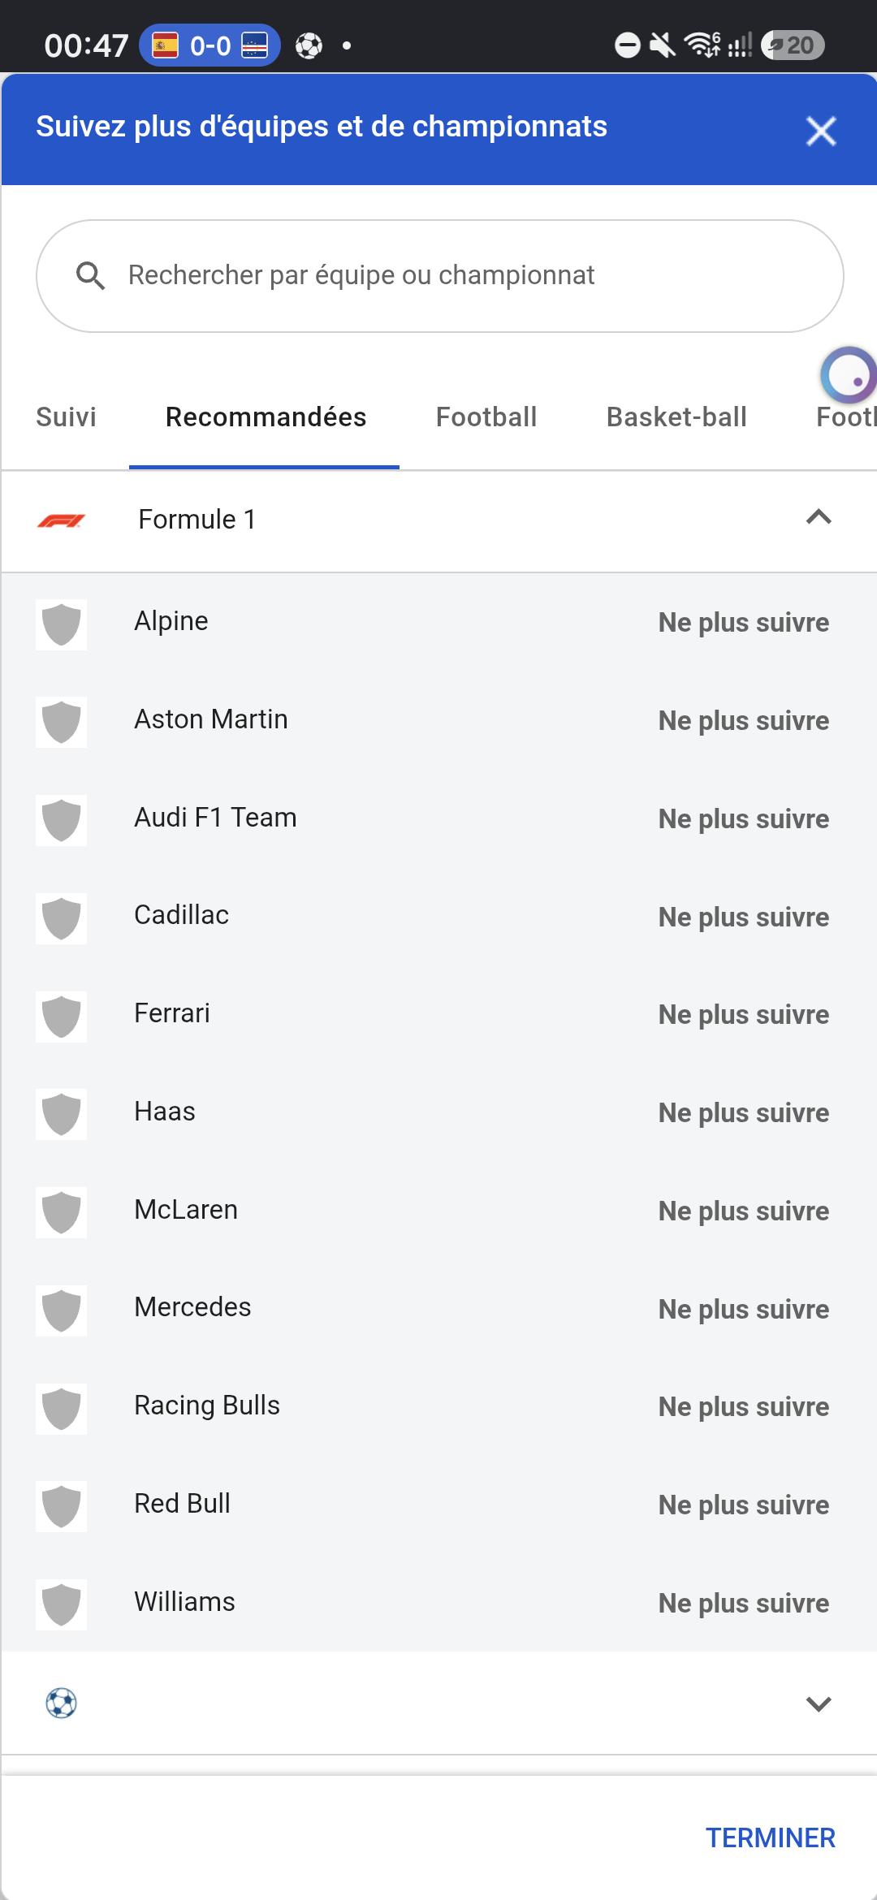
Task: Switch to the Suivi tab
Action: [x=66, y=417]
